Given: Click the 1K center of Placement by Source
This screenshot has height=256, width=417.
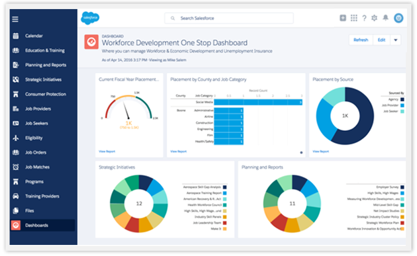Looking at the screenshot, I should [345, 116].
